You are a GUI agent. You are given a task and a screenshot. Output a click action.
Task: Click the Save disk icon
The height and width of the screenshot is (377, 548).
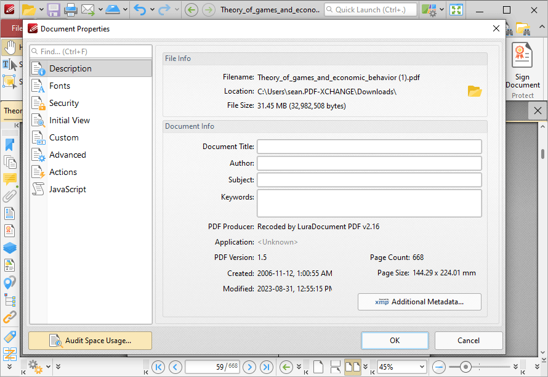coord(54,10)
